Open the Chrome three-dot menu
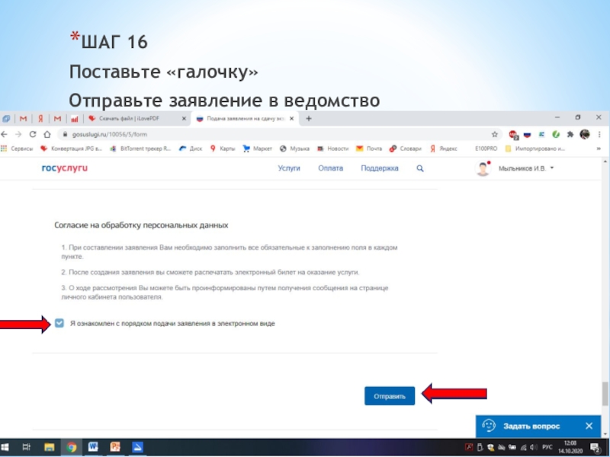Viewport: 610px width, 457px height. [x=601, y=134]
